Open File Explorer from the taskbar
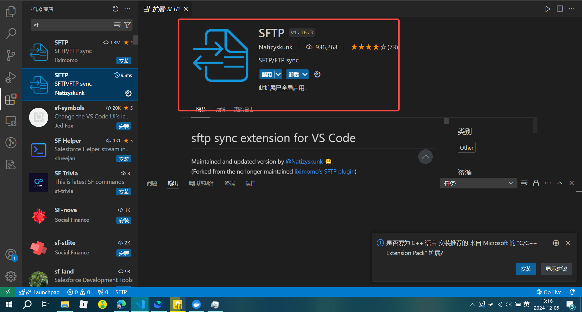The image size is (582, 312). pos(65,304)
